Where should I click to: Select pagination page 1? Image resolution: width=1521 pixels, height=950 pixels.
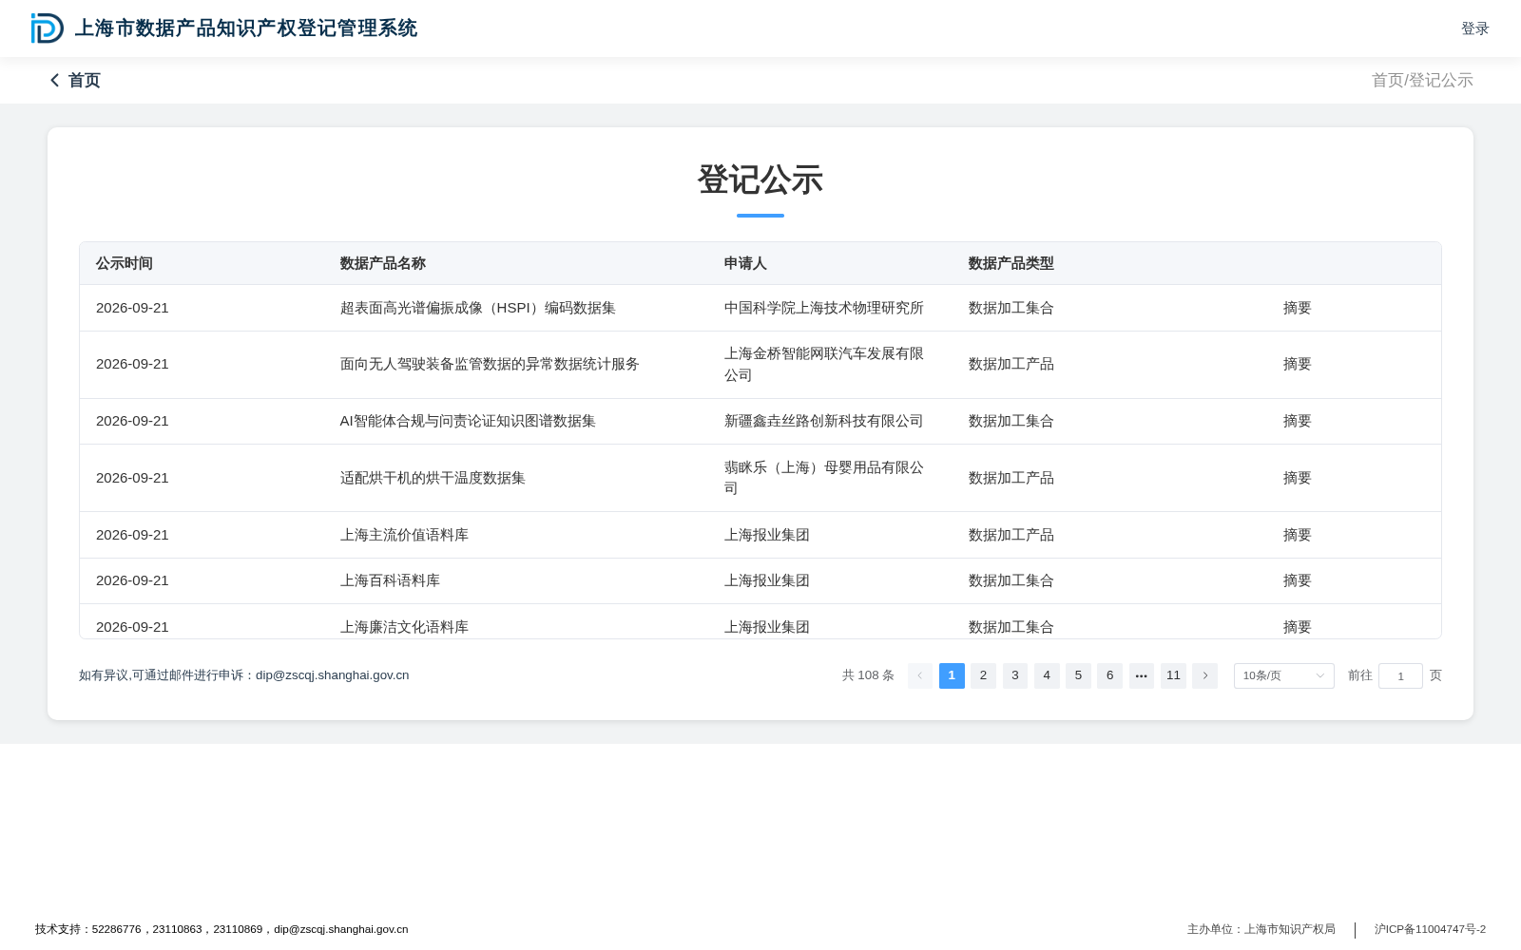coord(952,675)
